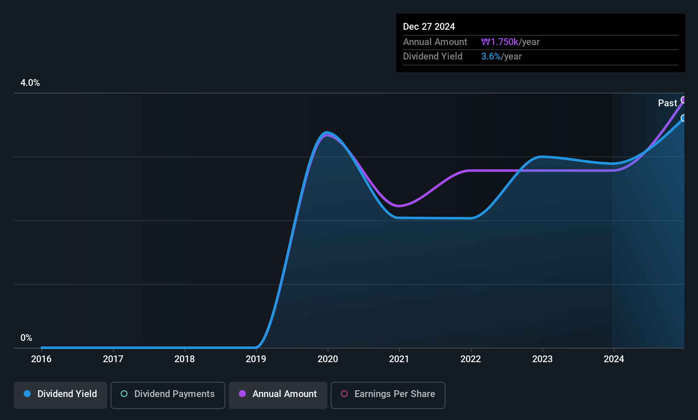Click the blue Dividend Yield legend dot
The width and height of the screenshot is (698, 420).
[27, 394]
